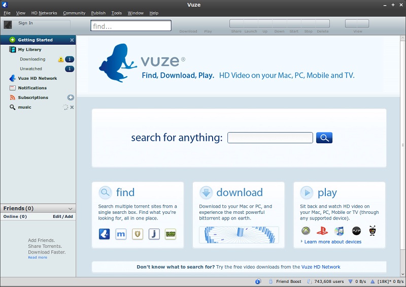Click the PlayStation device icon

[x=322, y=231]
